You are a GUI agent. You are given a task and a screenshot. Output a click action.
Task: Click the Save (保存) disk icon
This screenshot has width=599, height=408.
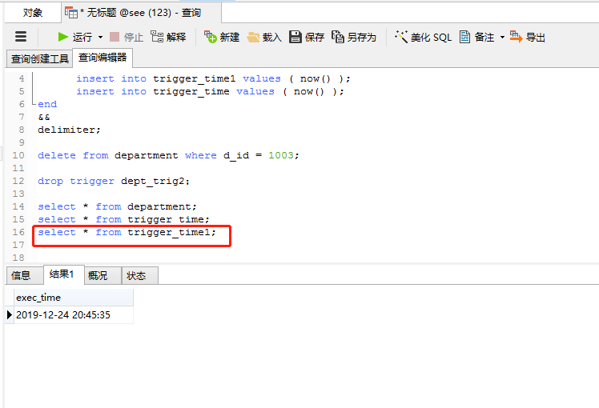point(295,37)
